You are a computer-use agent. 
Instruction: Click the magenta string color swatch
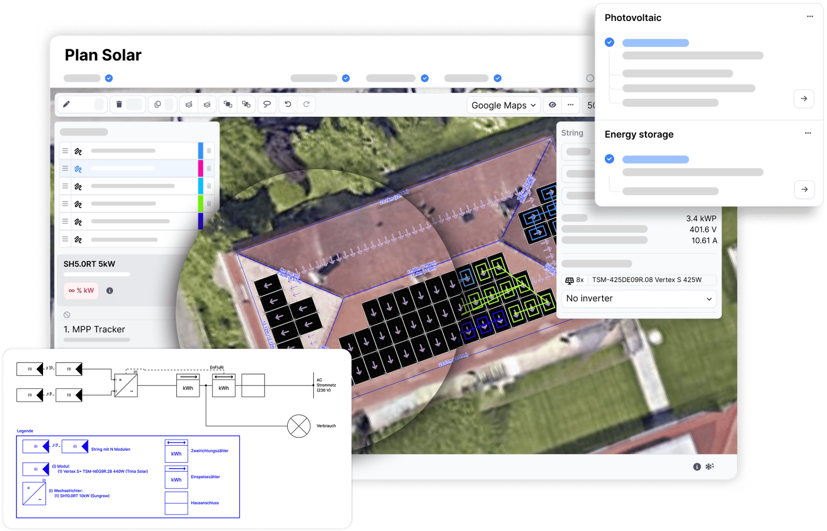(x=201, y=169)
